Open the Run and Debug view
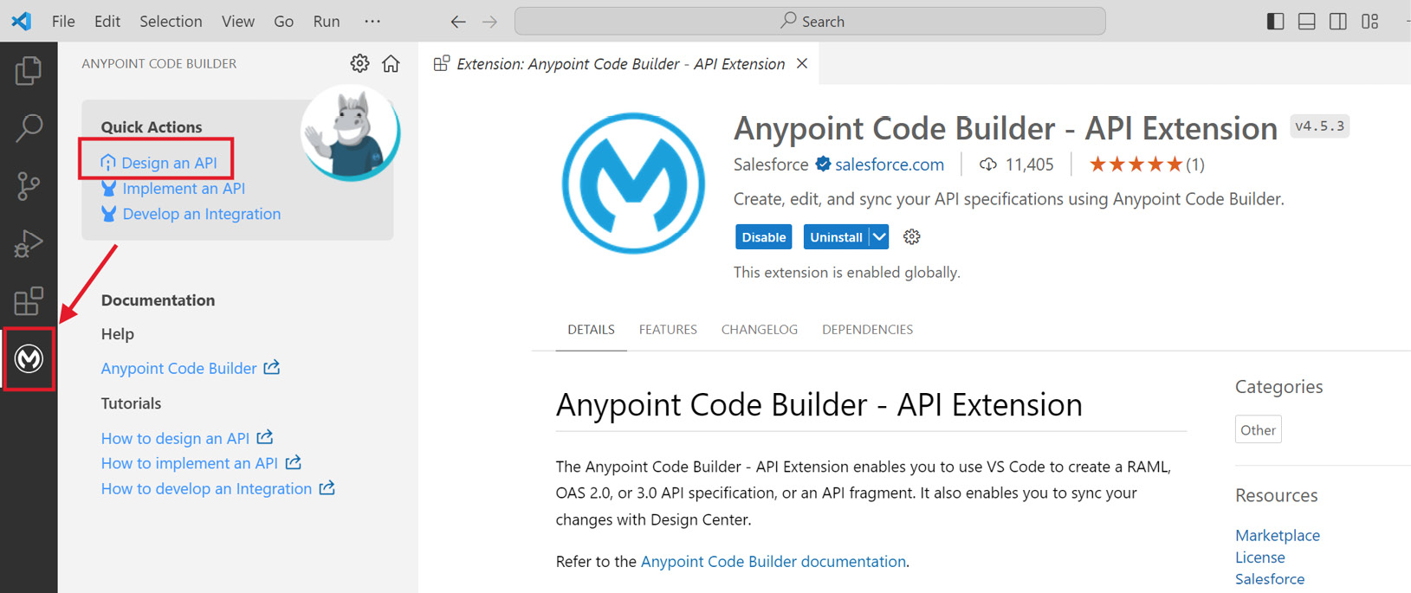The width and height of the screenshot is (1411, 593). click(29, 244)
